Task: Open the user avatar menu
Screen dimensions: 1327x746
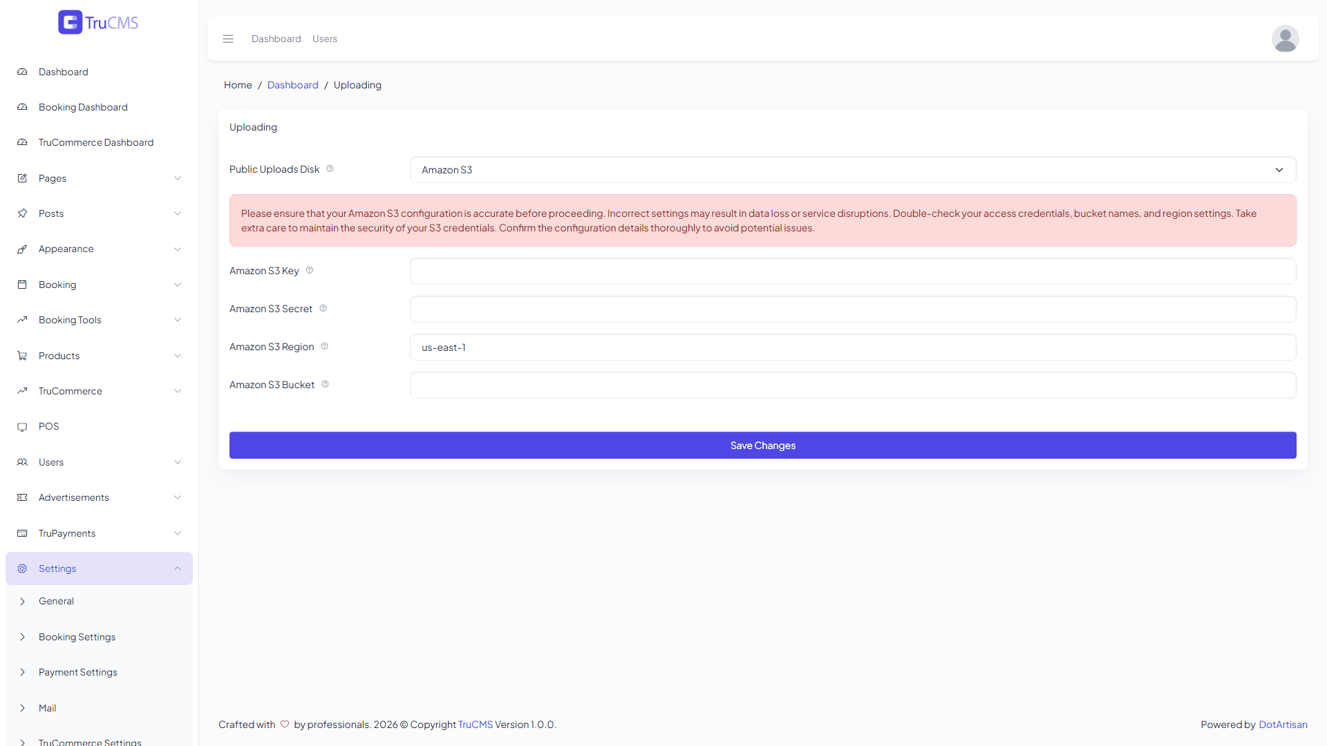Action: click(x=1285, y=39)
